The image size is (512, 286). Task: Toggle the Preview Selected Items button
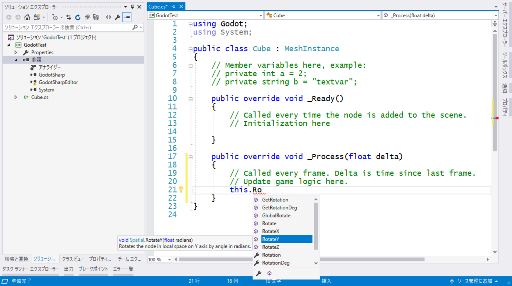(127, 17)
